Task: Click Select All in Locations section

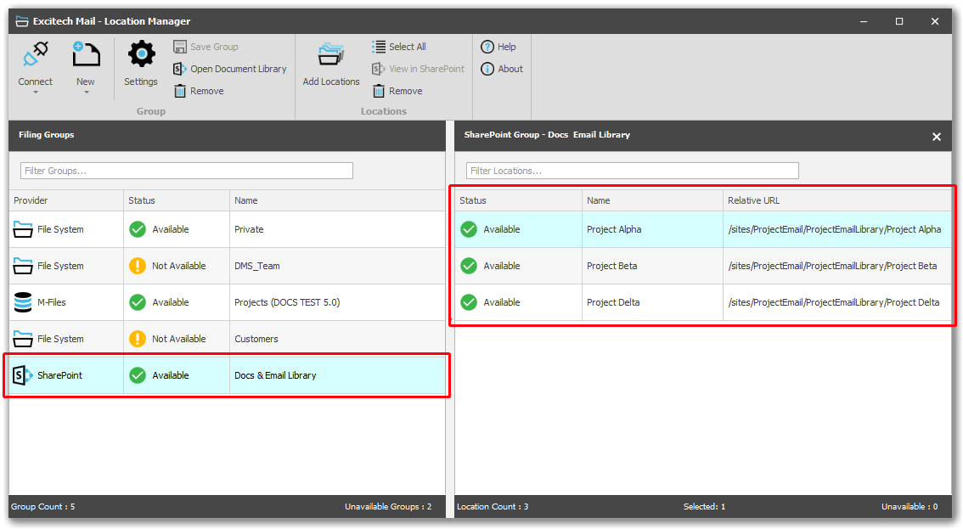Action: point(399,47)
